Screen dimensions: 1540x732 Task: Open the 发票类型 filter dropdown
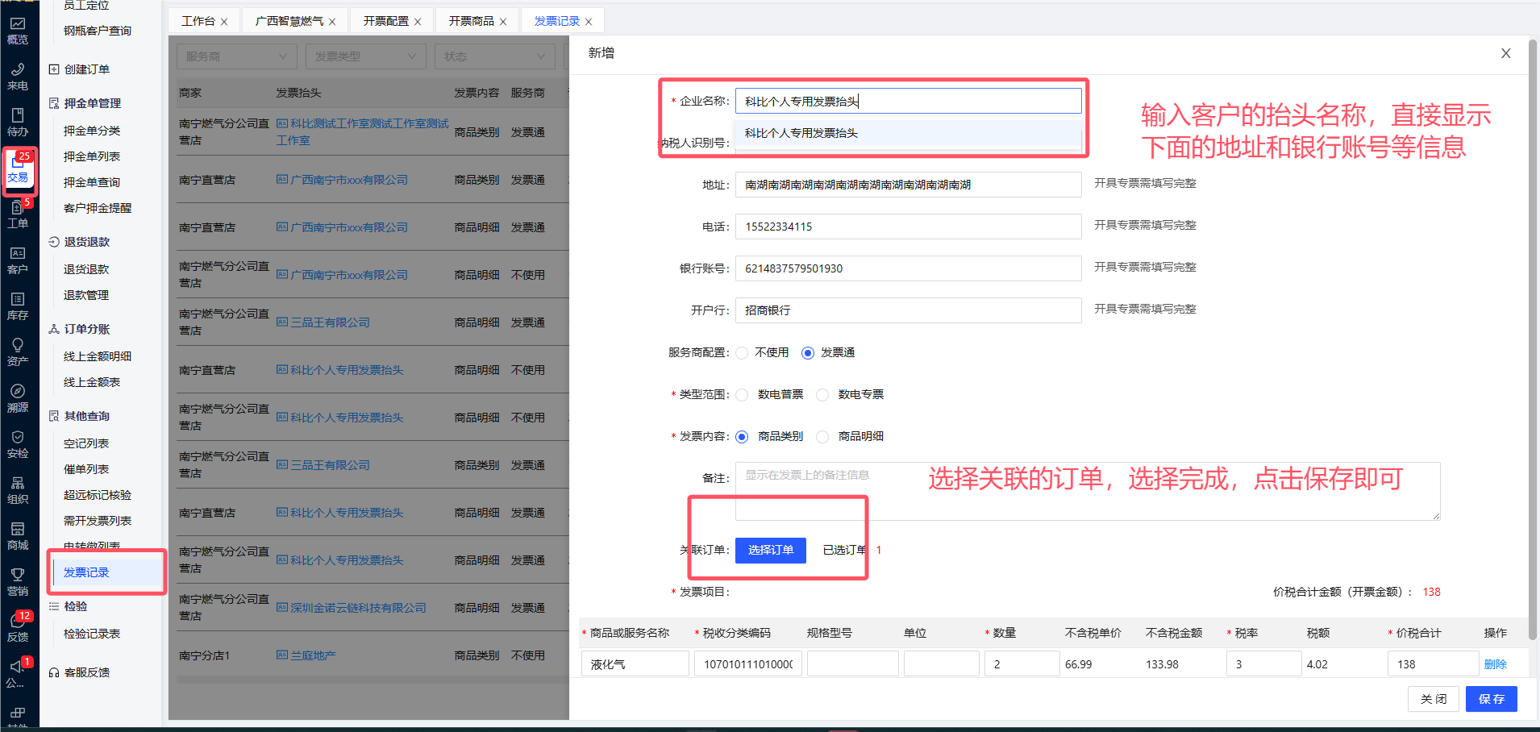pos(366,56)
